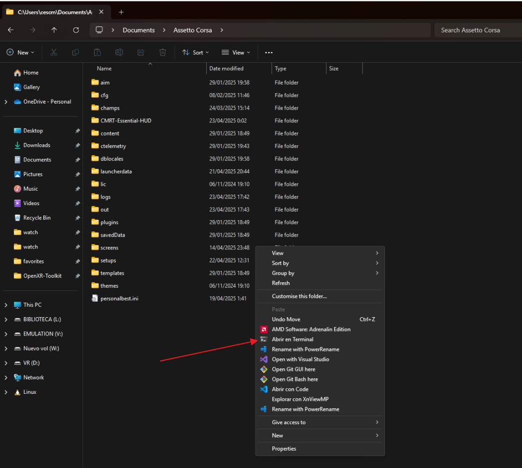
Task: Open the New dropdown in the toolbar
Action: pos(20,52)
